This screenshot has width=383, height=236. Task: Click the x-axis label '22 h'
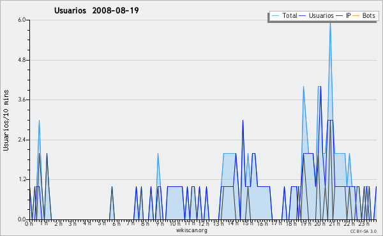[349, 224]
